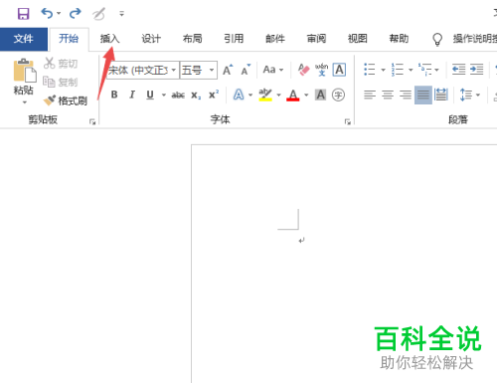The width and height of the screenshot is (497, 383).
Task: Toggle superscript x² formatting
Action: click(x=214, y=95)
